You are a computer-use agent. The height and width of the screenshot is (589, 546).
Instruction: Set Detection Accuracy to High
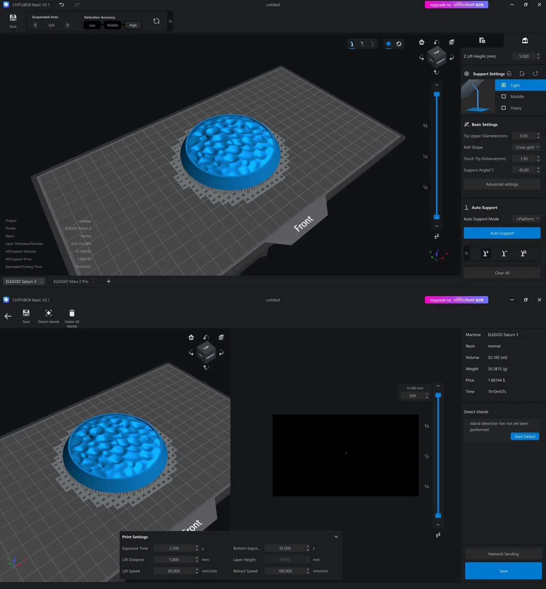pos(133,25)
